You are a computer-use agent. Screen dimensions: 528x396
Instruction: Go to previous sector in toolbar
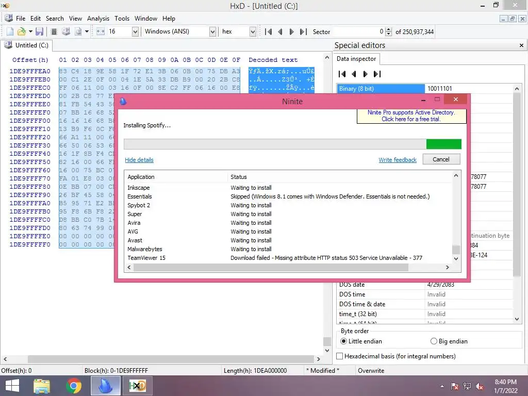click(x=280, y=31)
